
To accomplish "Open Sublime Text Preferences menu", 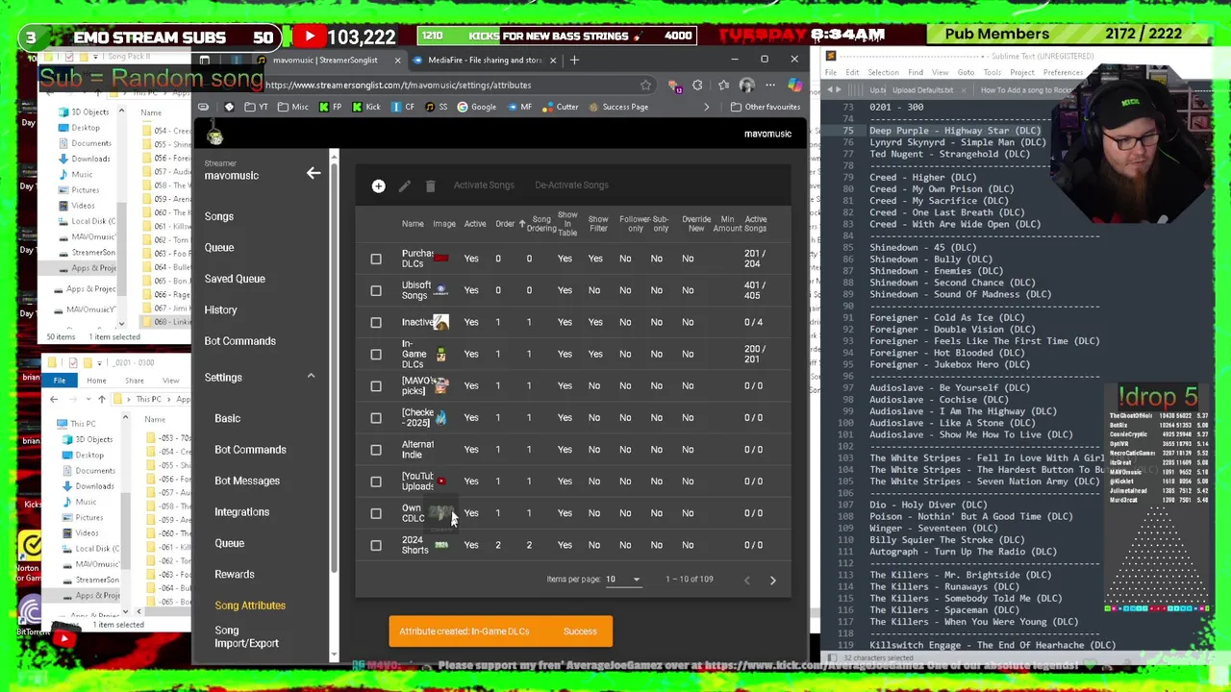I will tap(1064, 72).
